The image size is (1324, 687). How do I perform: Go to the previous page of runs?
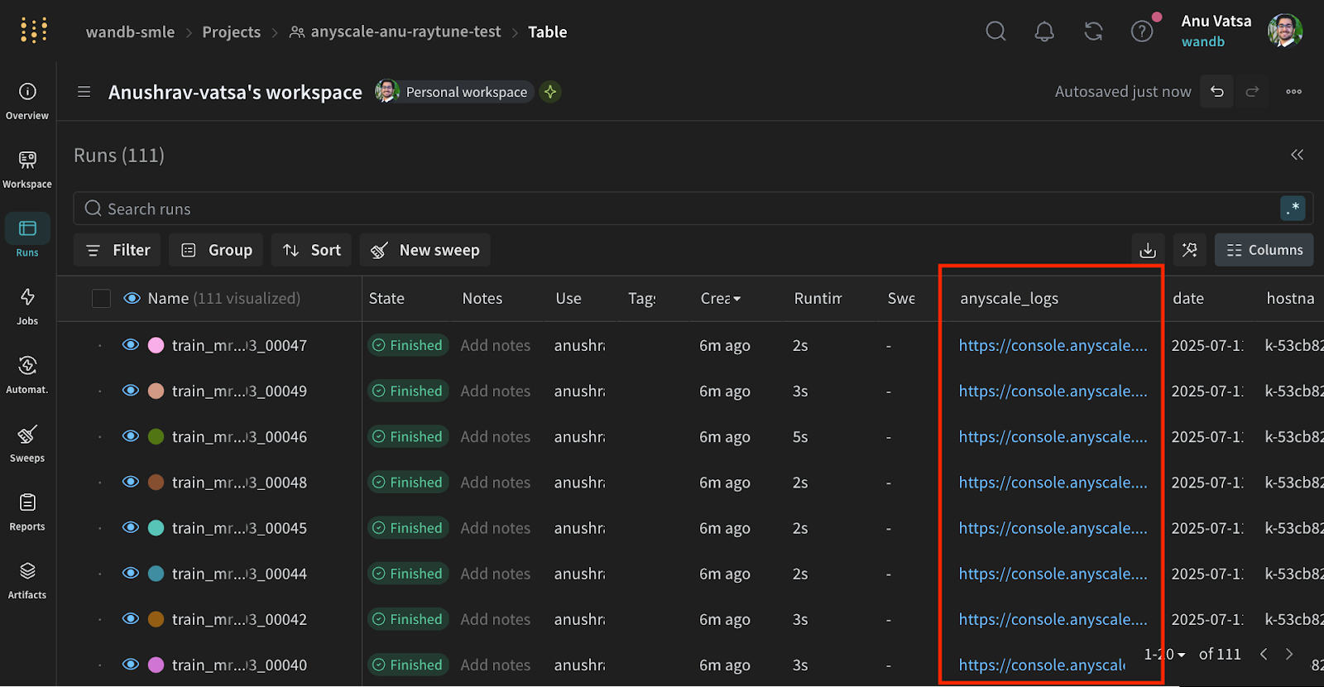(1264, 654)
